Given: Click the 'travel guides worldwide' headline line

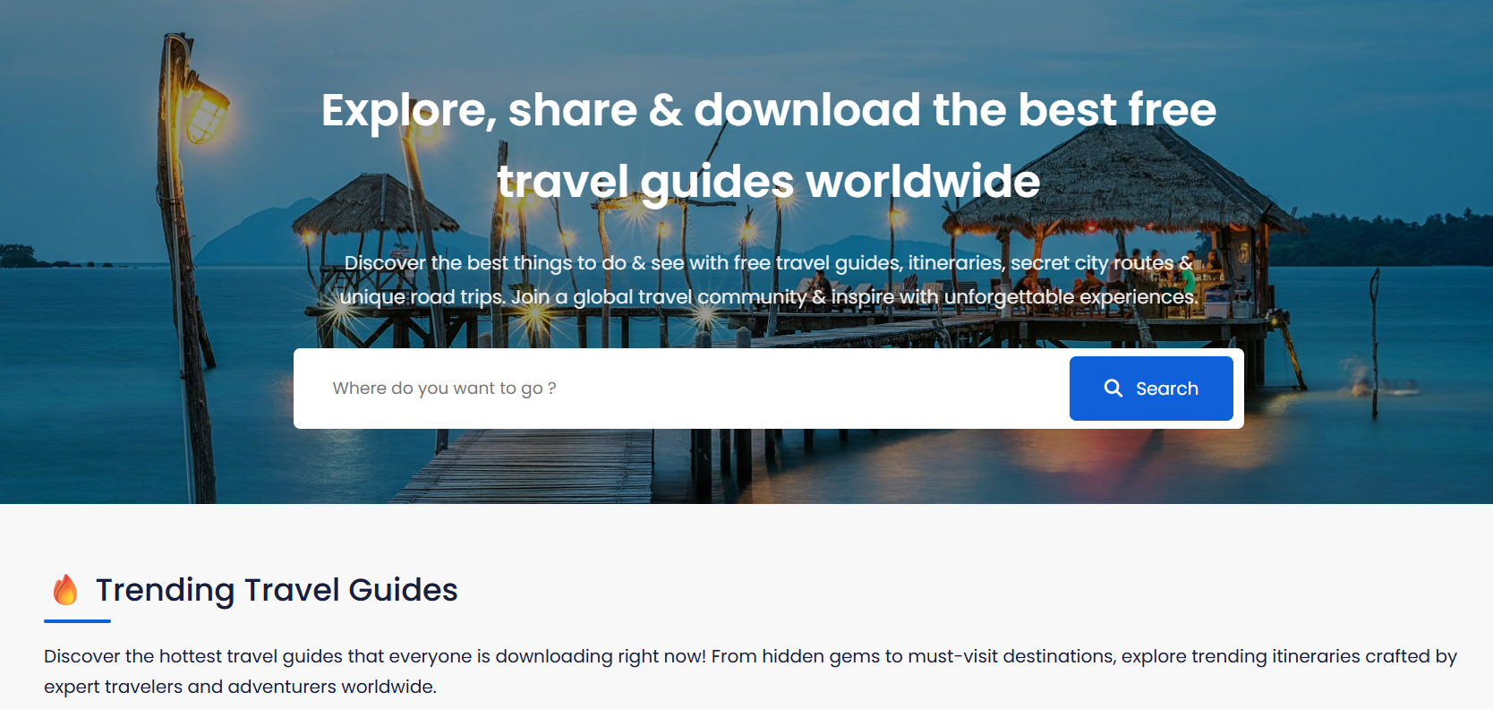Looking at the screenshot, I should click(768, 182).
